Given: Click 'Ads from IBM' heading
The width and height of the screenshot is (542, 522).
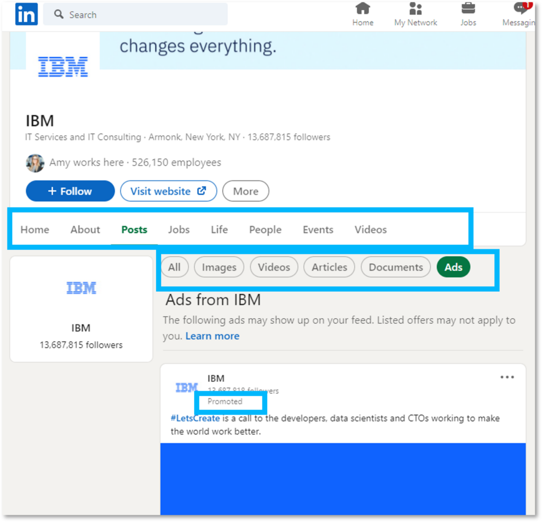Looking at the screenshot, I should 213,300.
